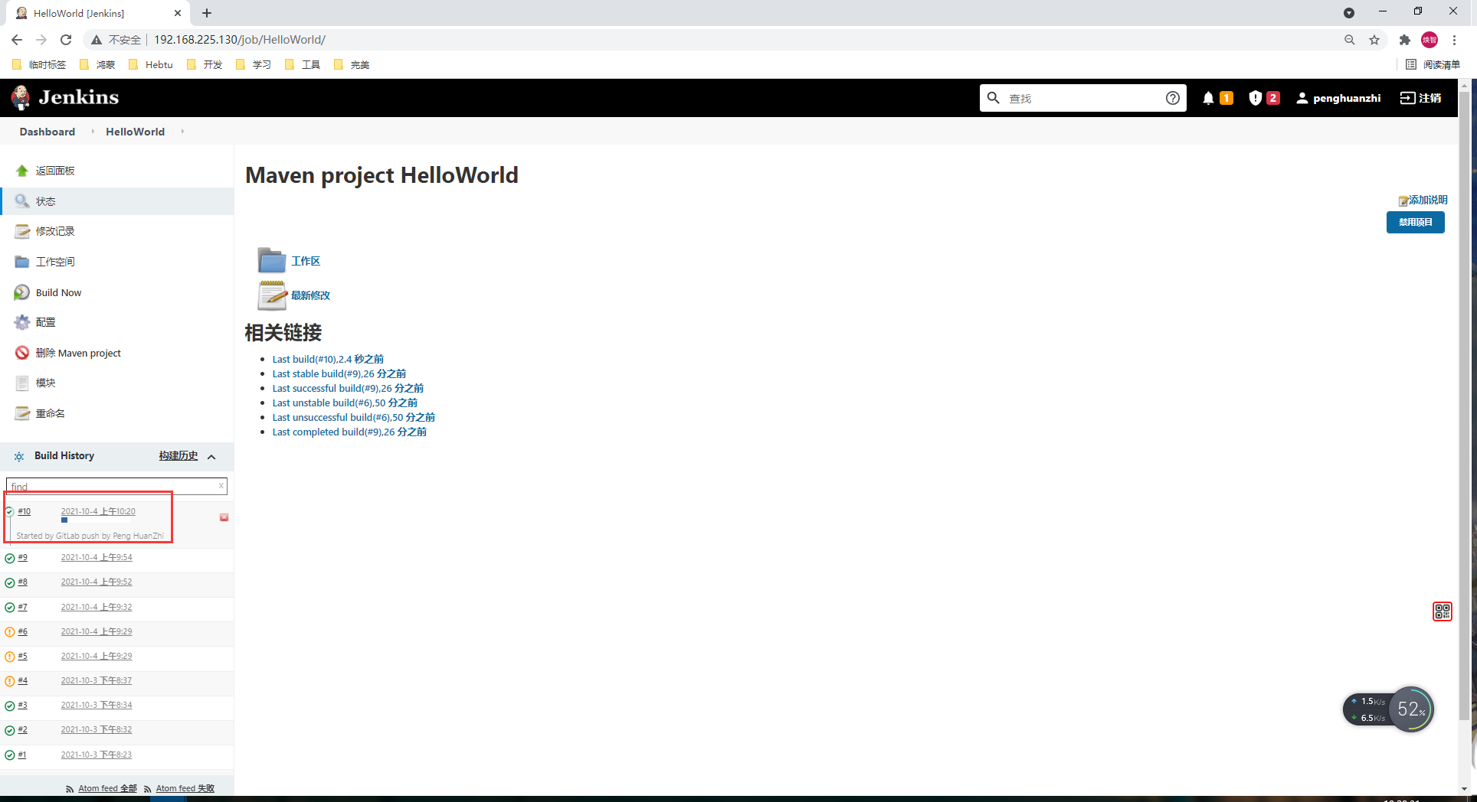Open build #9 timestamp 上午9:54
Screen dimensions: 1477x802
click(97, 557)
